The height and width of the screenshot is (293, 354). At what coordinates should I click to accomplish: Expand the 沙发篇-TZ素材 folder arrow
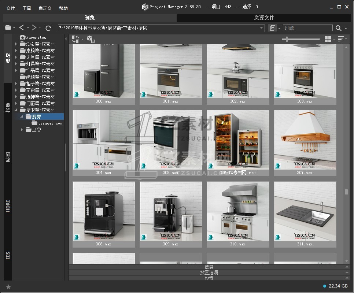point(16,44)
